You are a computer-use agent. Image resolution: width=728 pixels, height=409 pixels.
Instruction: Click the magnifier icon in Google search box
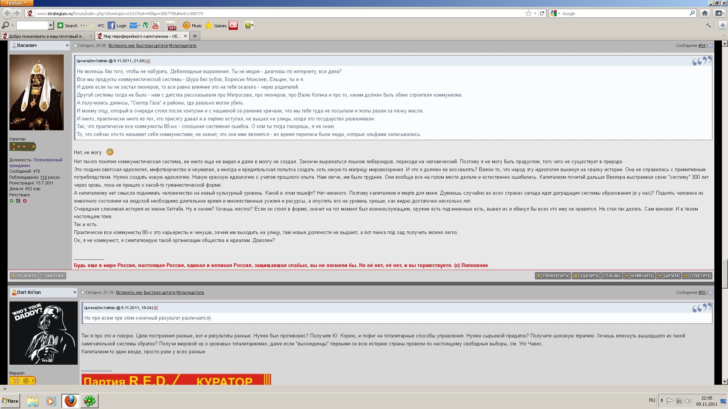coord(692,13)
